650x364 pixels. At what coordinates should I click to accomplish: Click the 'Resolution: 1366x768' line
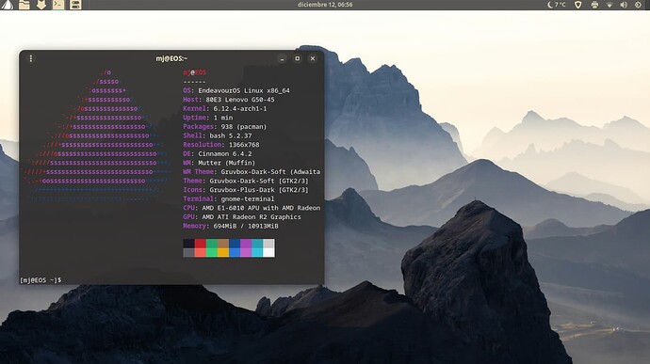tap(221, 145)
